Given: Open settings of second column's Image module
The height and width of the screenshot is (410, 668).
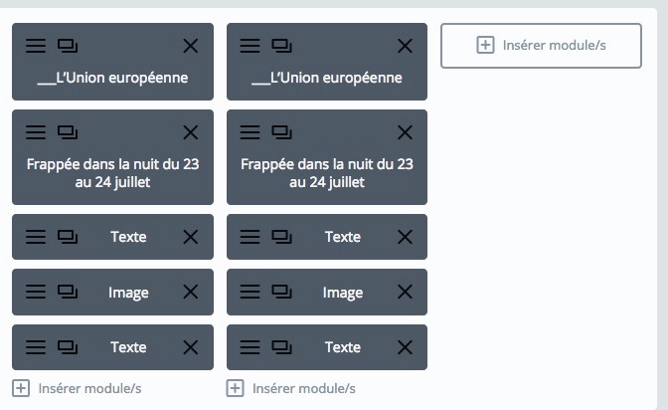Looking at the screenshot, I should click(x=250, y=292).
